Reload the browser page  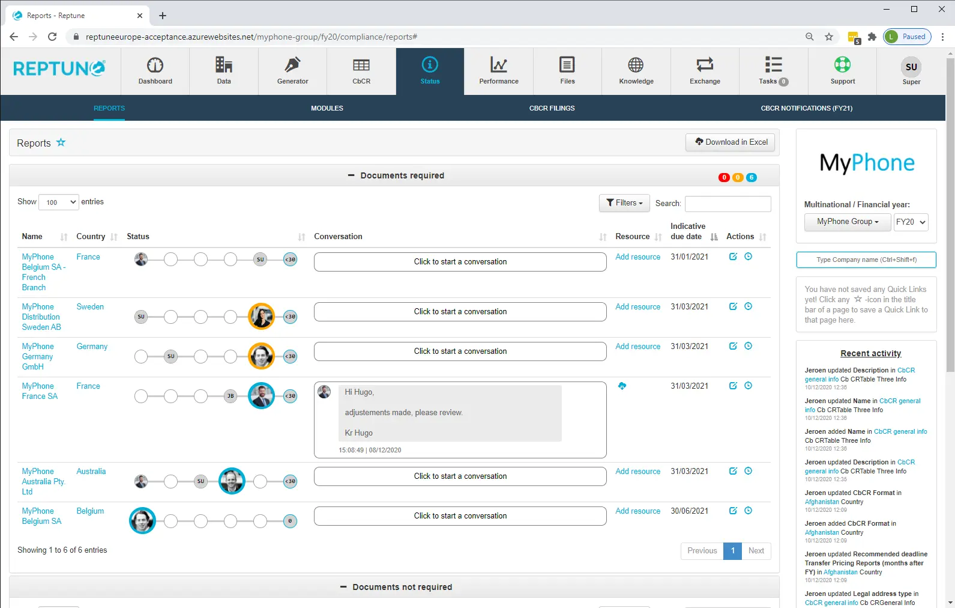pyautogui.click(x=52, y=37)
